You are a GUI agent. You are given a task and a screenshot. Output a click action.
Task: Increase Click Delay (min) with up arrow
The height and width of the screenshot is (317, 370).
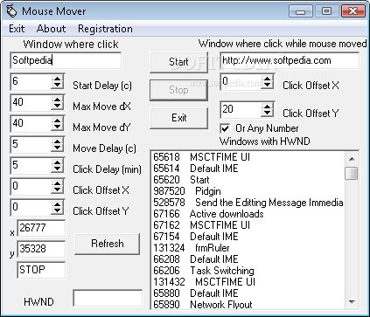(58, 162)
